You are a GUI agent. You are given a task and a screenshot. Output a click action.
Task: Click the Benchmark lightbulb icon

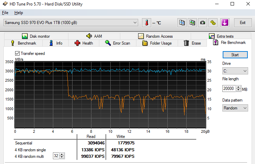12,43
